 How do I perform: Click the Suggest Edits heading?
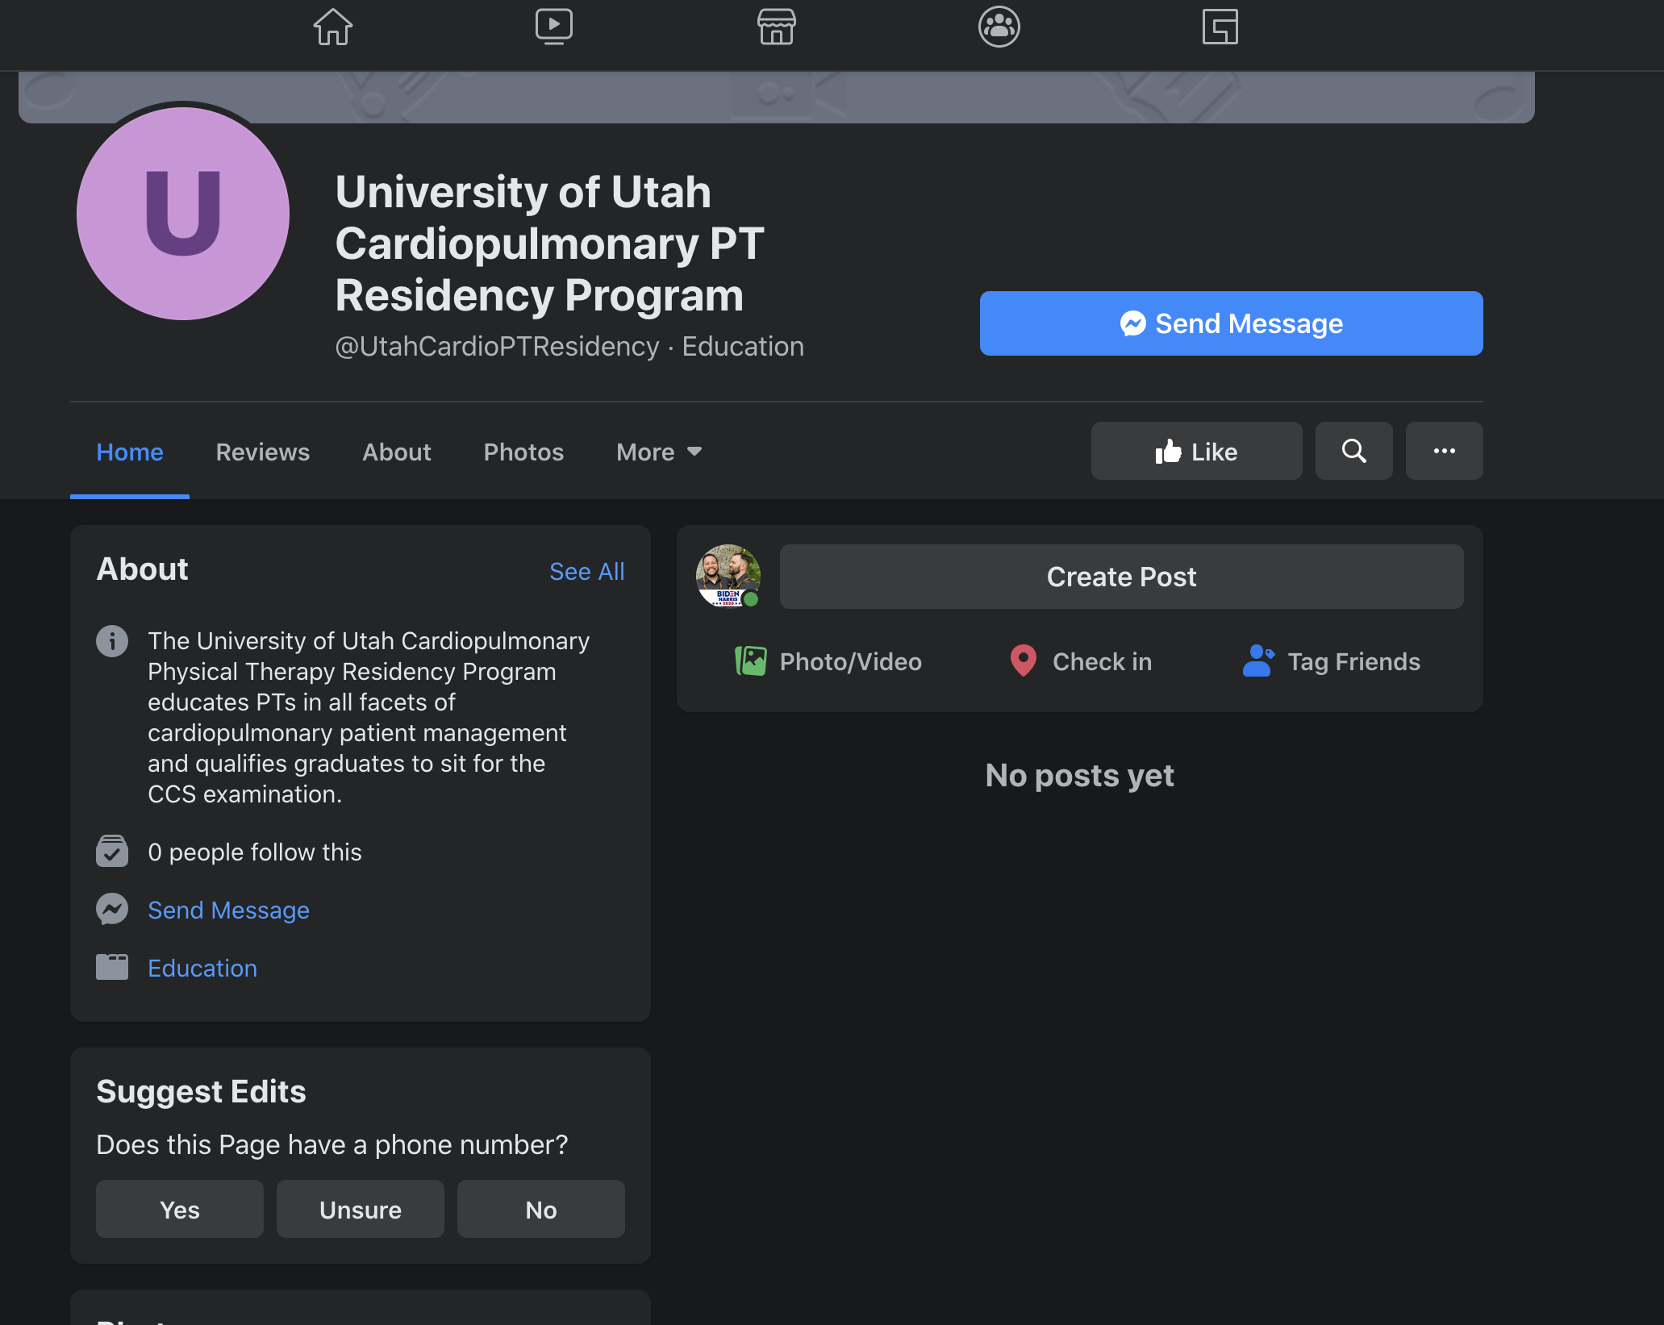click(202, 1091)
